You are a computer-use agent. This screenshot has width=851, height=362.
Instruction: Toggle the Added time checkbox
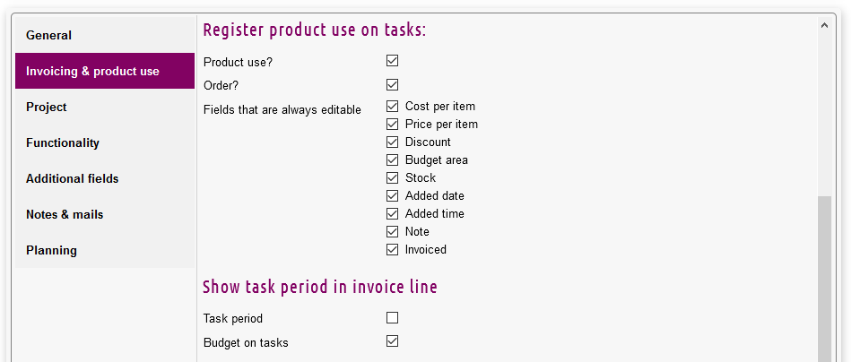click(x=392, y=213)
